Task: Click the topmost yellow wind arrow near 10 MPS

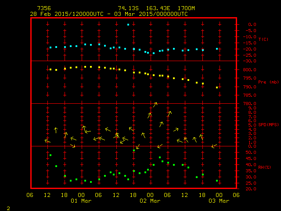Action: coord(155,104)
